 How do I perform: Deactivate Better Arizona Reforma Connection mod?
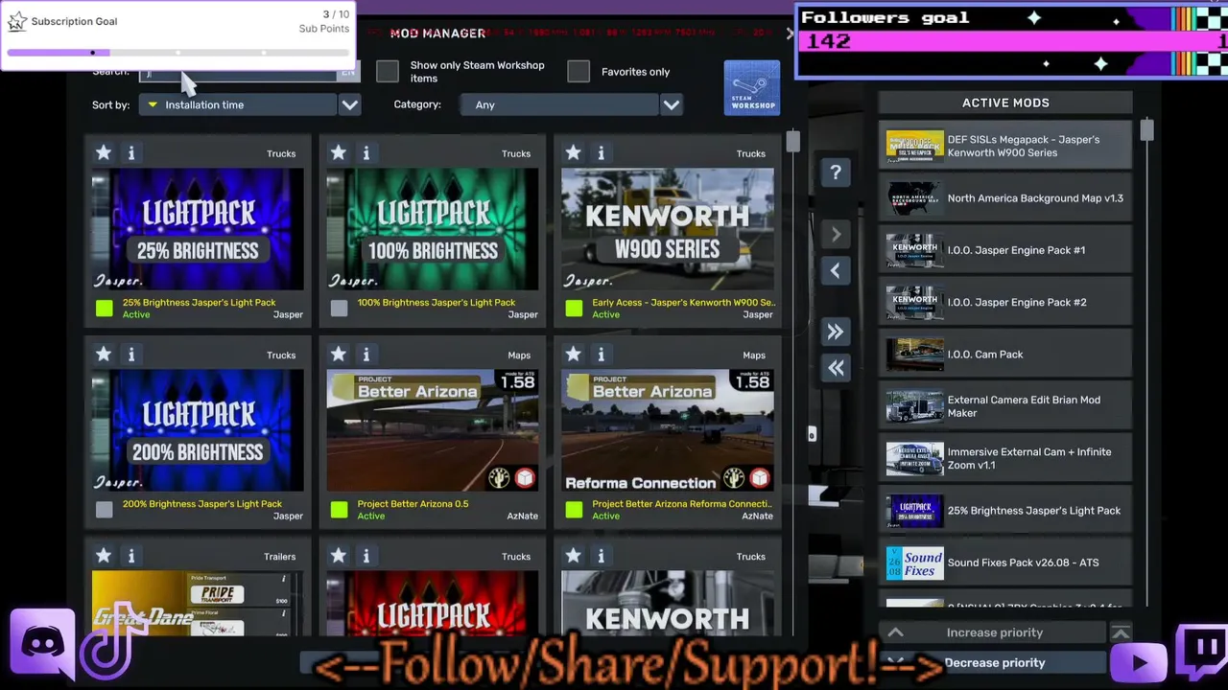[x=575, y=509]
